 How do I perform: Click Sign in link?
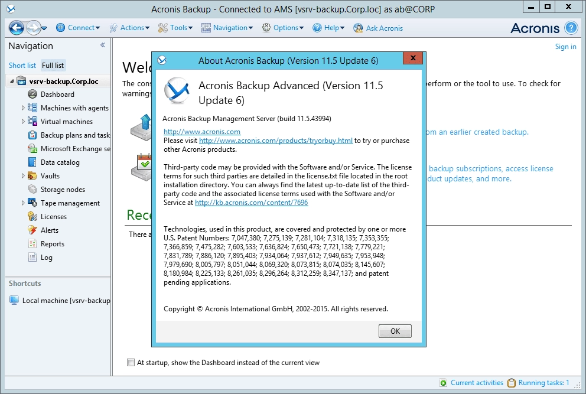tap(565, 46)
